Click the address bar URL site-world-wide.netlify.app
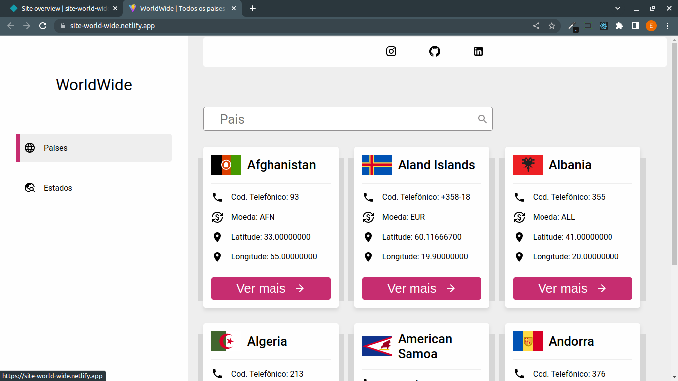 point(113,26)
